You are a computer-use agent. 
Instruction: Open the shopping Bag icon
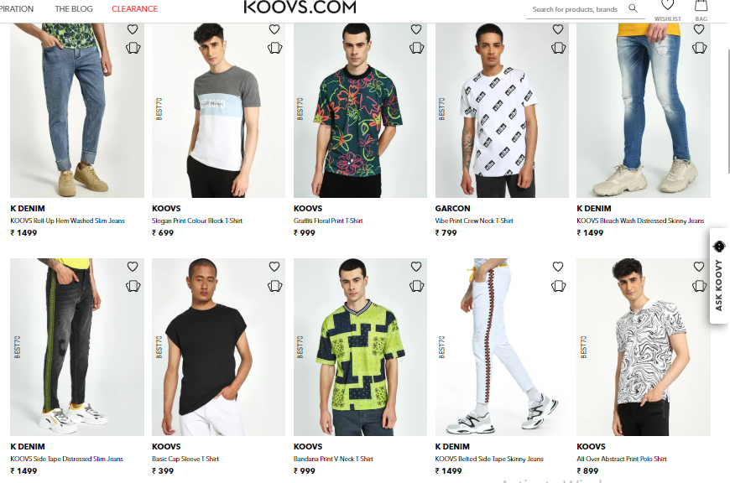click(x=701, y=6)
